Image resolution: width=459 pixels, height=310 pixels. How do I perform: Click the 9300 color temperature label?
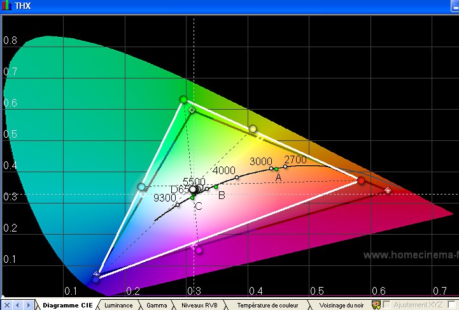point(165,198)
